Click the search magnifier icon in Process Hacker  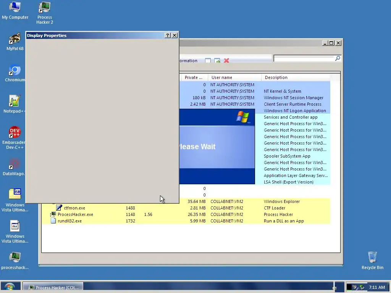tap(338, 58)
